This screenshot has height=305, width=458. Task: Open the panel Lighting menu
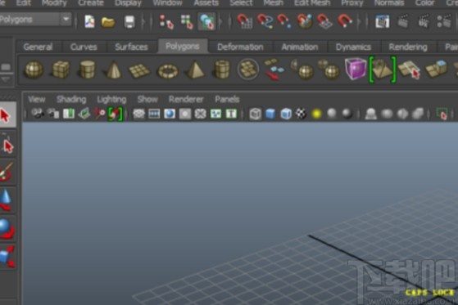coord(111,100)
